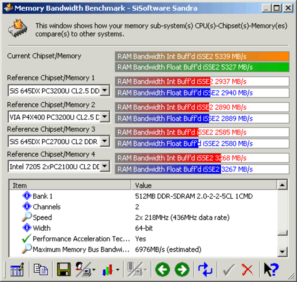Image resolution: width=297 pixels, height=282 pixels.
Task: Activate the What's This help pointer icon
Action: tap(271, 270)
